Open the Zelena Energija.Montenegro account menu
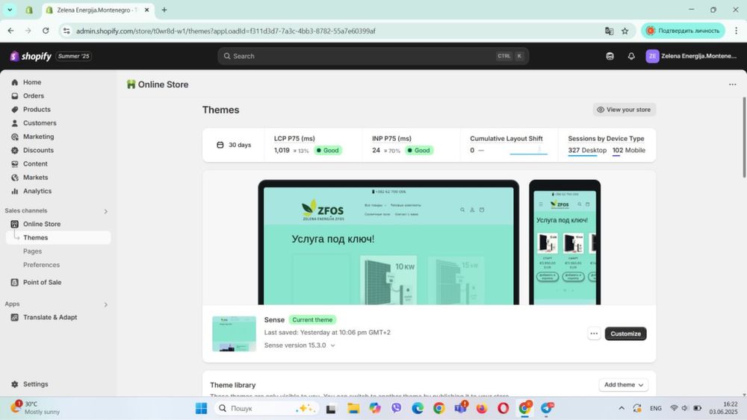 click(x=691, y=56)
